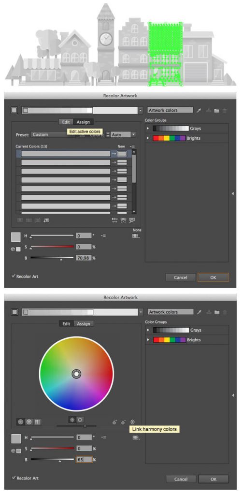The height and width of the screenshot is (495, 242).
Task: Click large gray color swatch beside H, 70,98 dialog
Action: tap(16, 237)
